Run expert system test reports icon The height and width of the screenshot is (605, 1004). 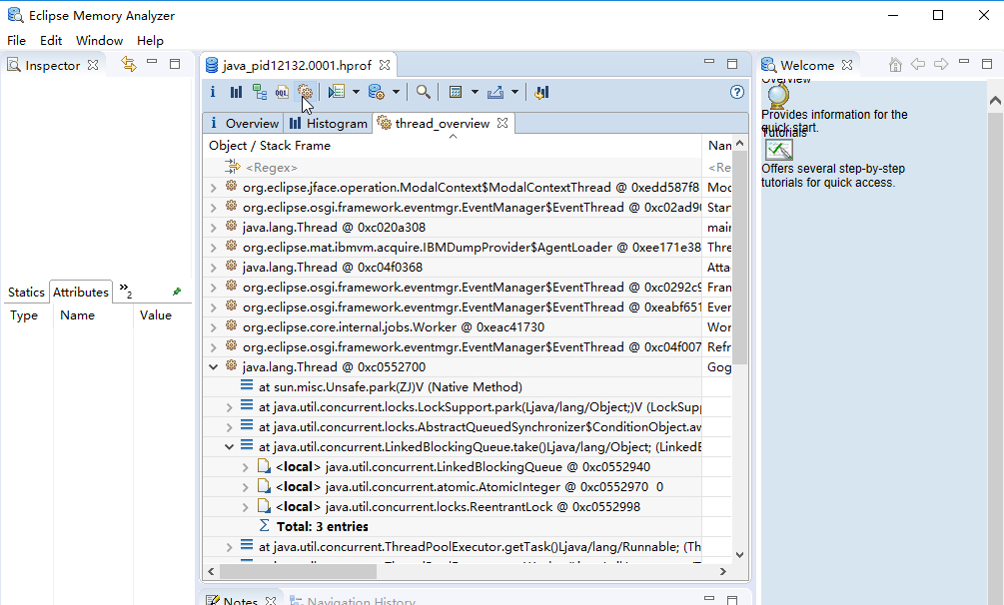[x=336, y=92]
